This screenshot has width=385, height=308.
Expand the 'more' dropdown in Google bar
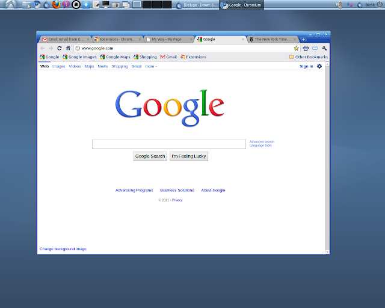tap(151, 66)
